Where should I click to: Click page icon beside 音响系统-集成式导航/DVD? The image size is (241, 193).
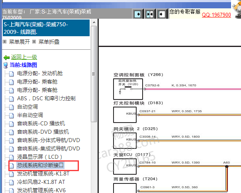12,149
